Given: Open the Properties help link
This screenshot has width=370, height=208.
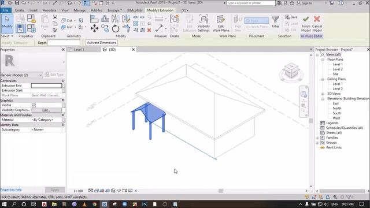Looking at the screenshot, I should [x=11, y=190].
